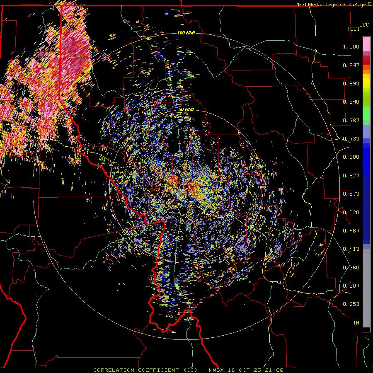This screenshot has height=373, width=373.
Task: Select the 0.253 legend value
Action: [351, 304]
